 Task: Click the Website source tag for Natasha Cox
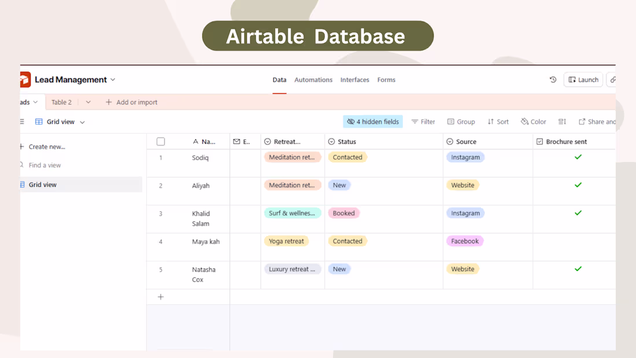(x=463, y=269)
